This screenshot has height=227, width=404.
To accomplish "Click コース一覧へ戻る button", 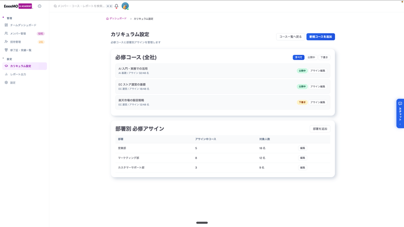I will point(291,37).
